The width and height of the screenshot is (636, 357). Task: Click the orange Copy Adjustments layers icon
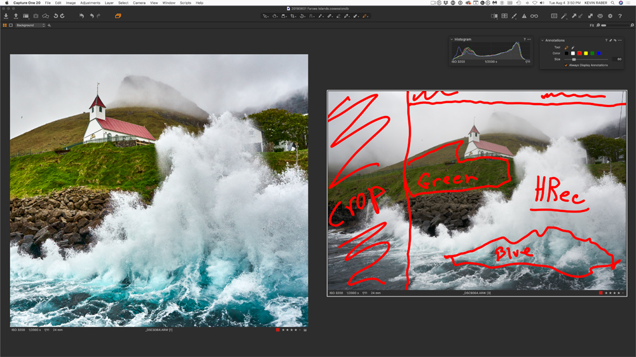118,16
